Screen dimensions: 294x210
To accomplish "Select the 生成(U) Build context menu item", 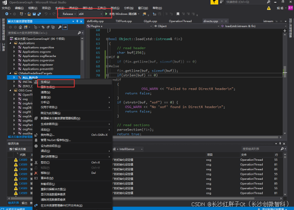I will coord(45,82).
